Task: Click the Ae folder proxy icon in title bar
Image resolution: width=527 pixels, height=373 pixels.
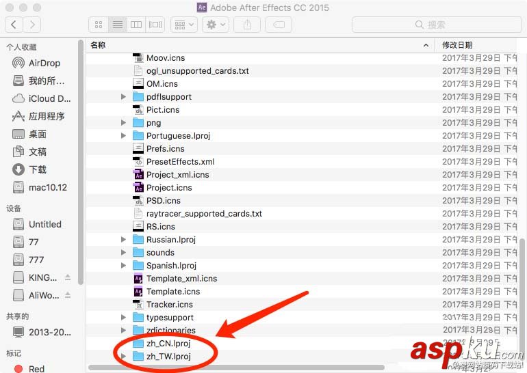Action: click(x=202, y=8)
